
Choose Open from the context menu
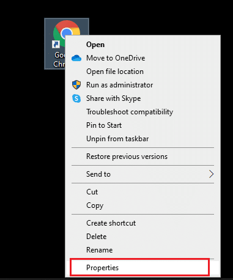click(142, 45)
